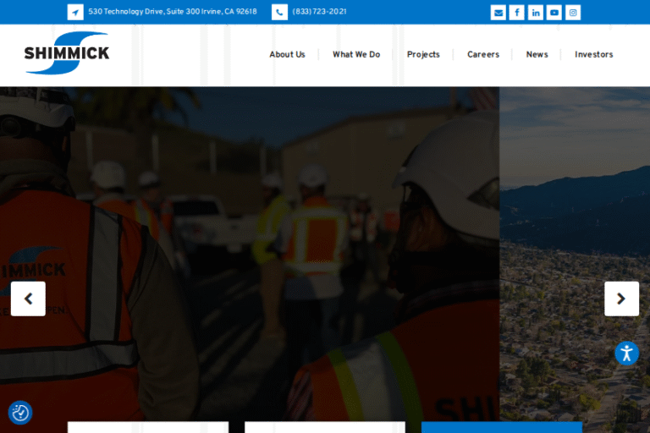The width and height of the screenshot is (650, 433).
Task: Select Projects in the navigation
Action: pyautogui.click(x=423, y=54)
